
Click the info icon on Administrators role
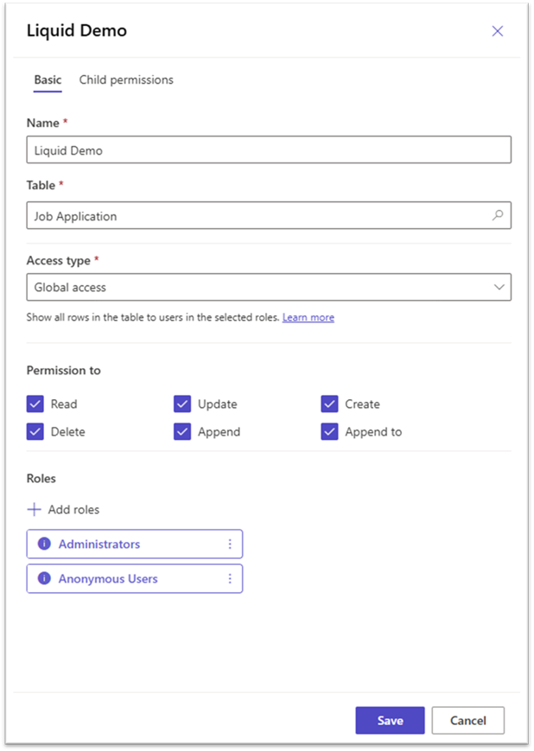point(44,544)
